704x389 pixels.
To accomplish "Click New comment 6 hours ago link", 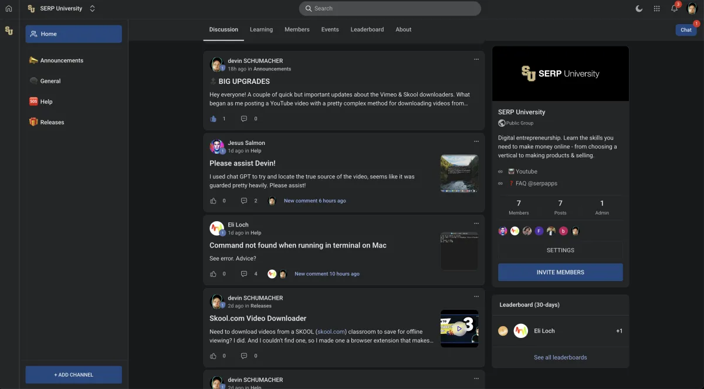I will click(315, 201).
